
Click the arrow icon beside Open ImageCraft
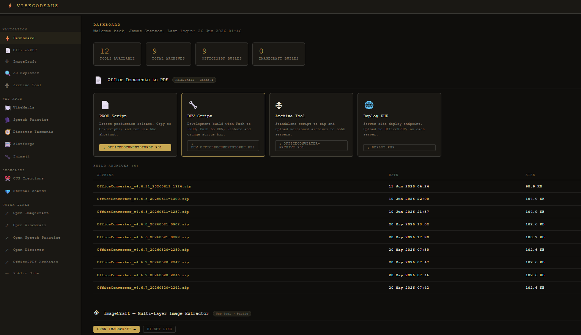point(7,213)
